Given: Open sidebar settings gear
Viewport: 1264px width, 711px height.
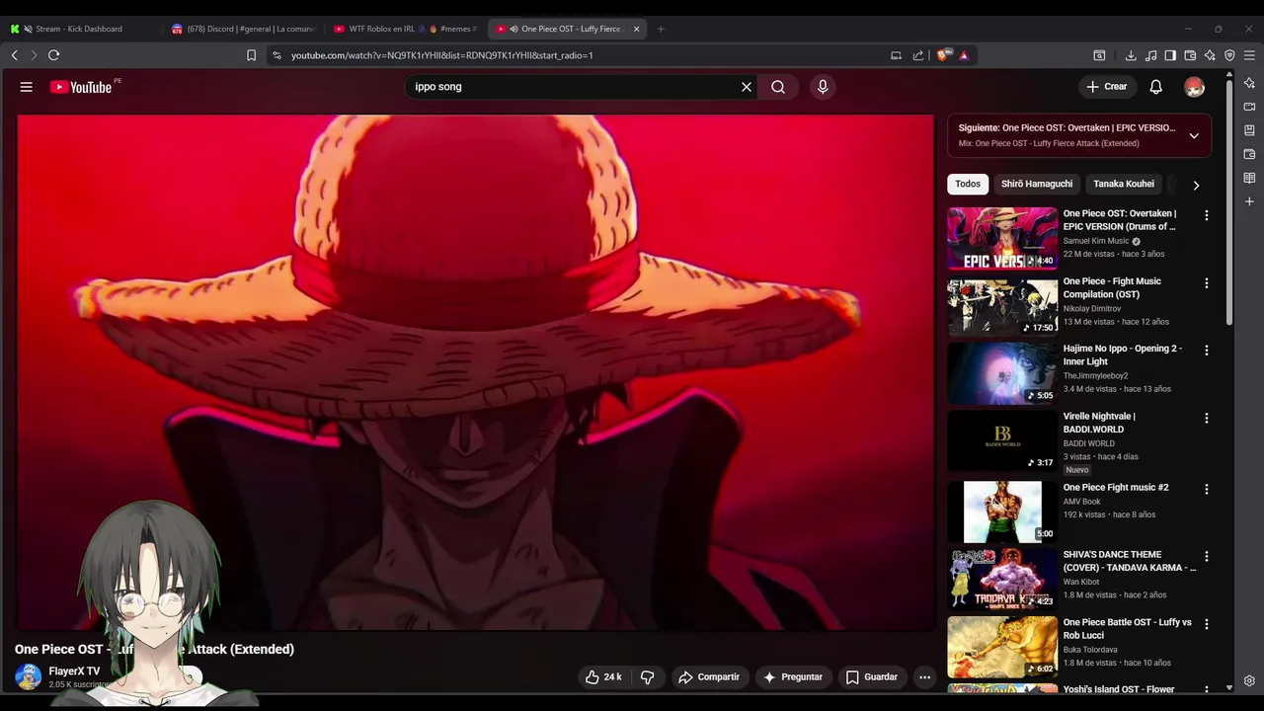Looking at the screenshot, I should click(x=1249, y=681).
